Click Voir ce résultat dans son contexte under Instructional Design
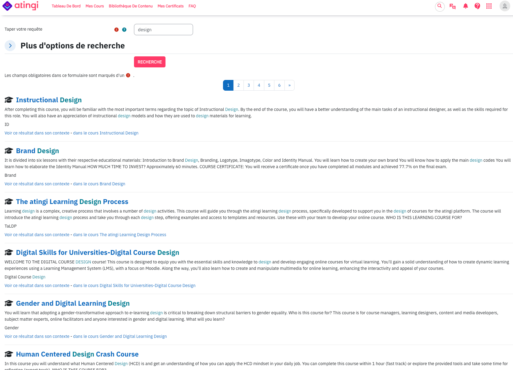The image size is (513, 370). click(37, 133)
